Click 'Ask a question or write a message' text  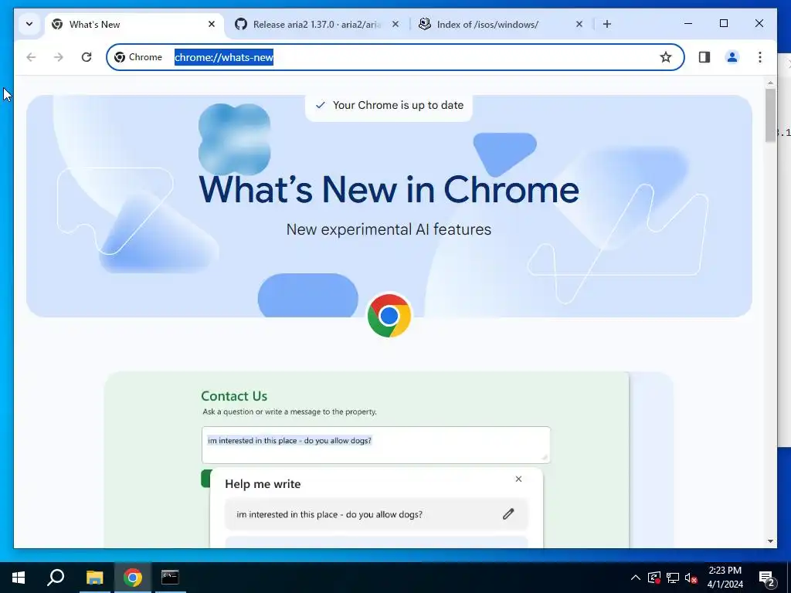tap(290, 412)
